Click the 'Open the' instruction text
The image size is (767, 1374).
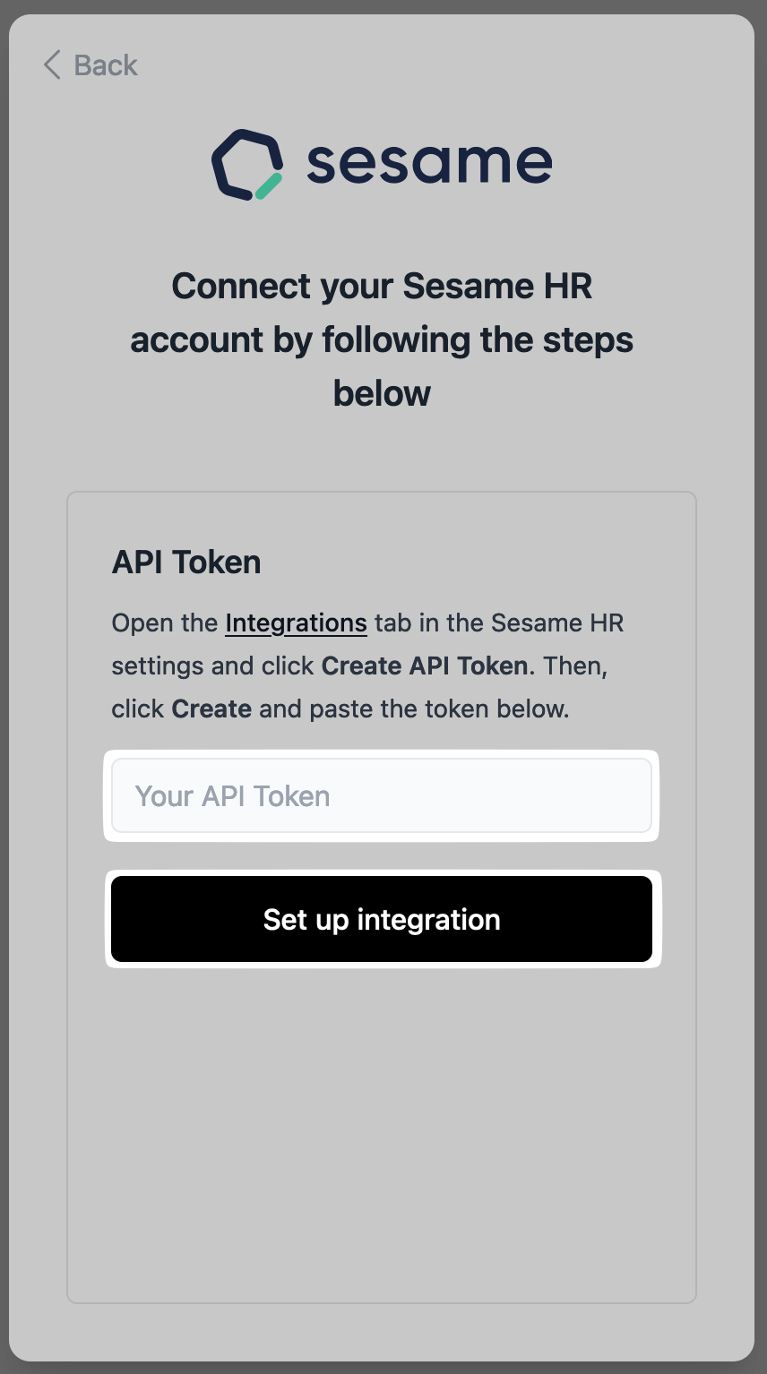165,623
